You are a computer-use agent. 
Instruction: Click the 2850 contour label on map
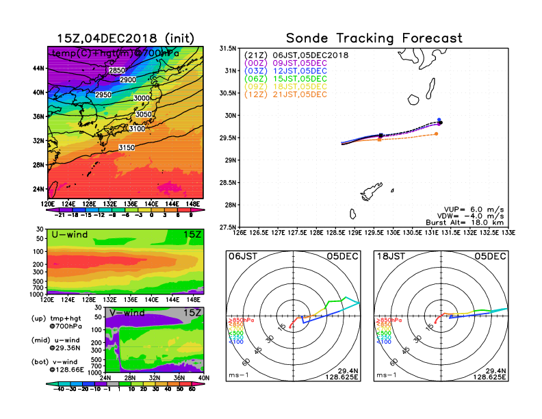[x=118, y=71]
